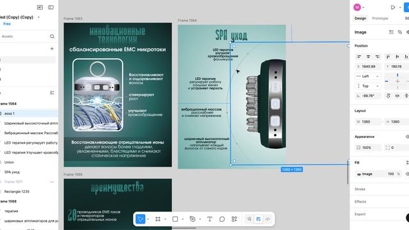Select the Move tool in bottom toolbar
Screen dimensions: 409x230
(x=141, y=219)
